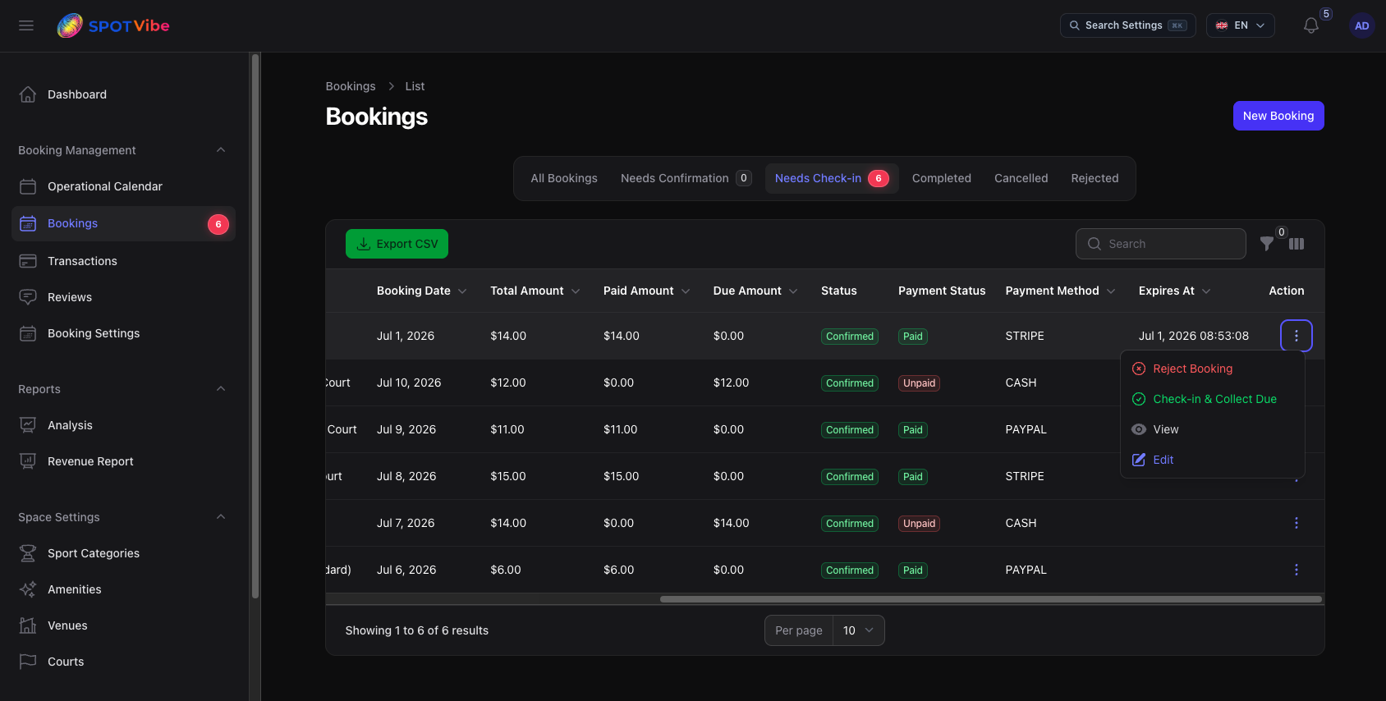
Task: Open the EN language dropdown
Action: tap(1240, 25)
